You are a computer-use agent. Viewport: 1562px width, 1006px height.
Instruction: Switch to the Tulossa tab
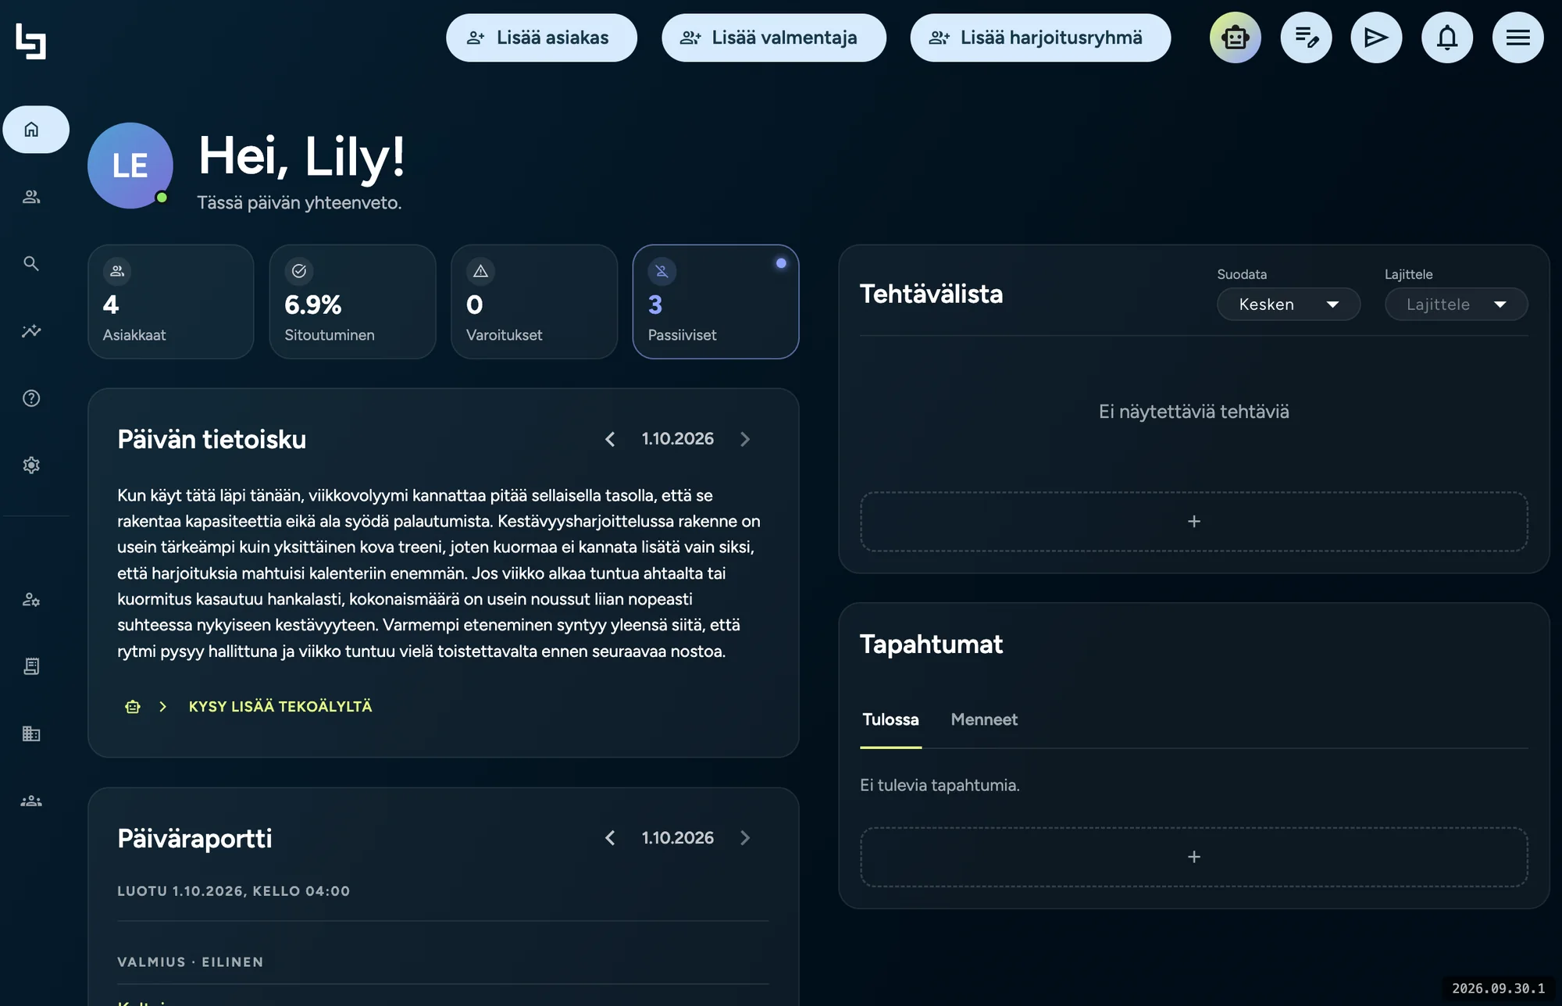890,719
